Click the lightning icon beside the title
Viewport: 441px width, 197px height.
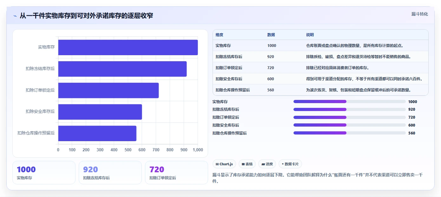[x=15, y=16]
